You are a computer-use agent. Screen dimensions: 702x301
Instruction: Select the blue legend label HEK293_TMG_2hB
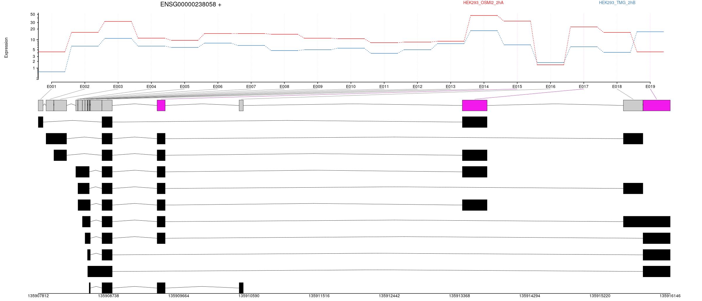click(617, 3)
